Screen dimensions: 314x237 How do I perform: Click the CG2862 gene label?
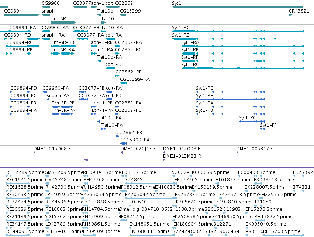(124, 3)
